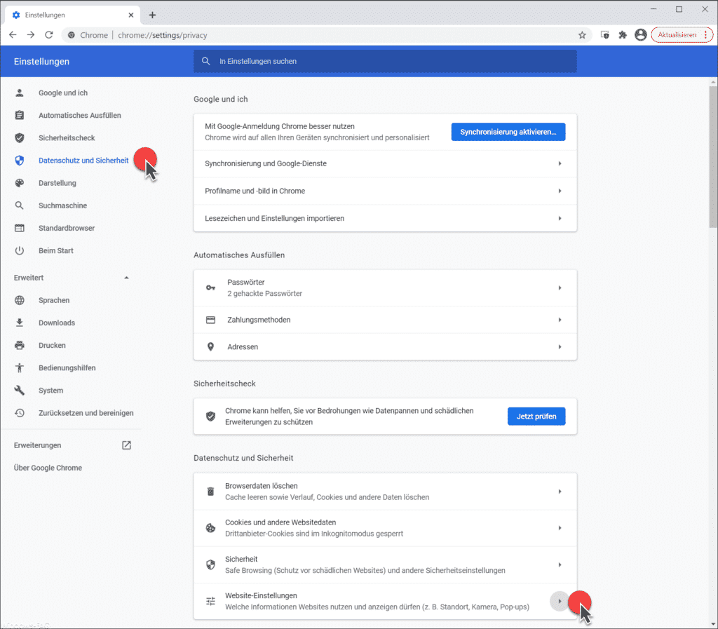718x629 pixels.
Task: Expand Profilname und -bild in Chrome arrow
Action: point(560,191)
